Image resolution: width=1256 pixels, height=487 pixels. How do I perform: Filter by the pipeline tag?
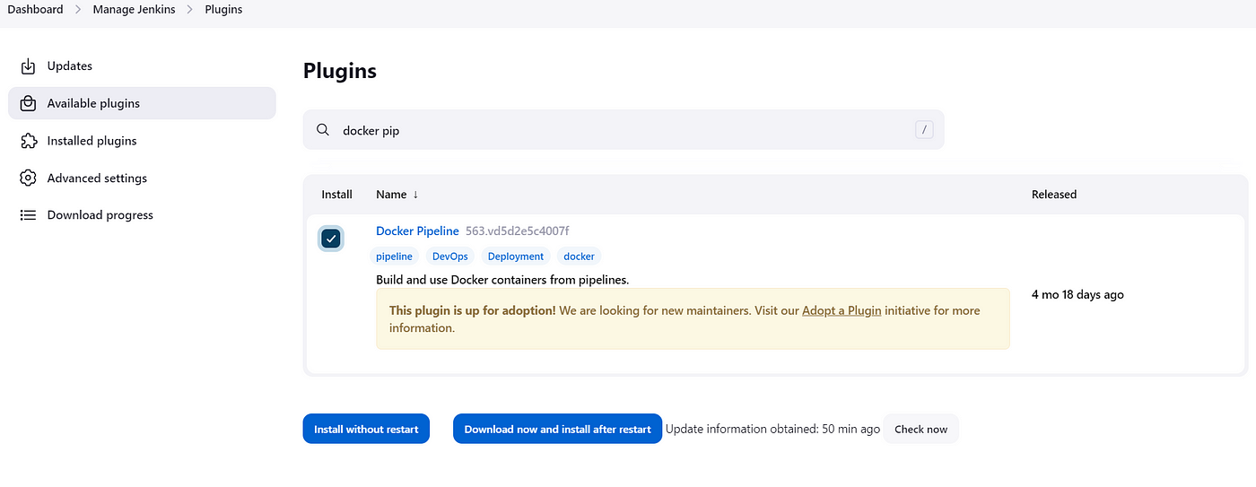tap(394, 257)
